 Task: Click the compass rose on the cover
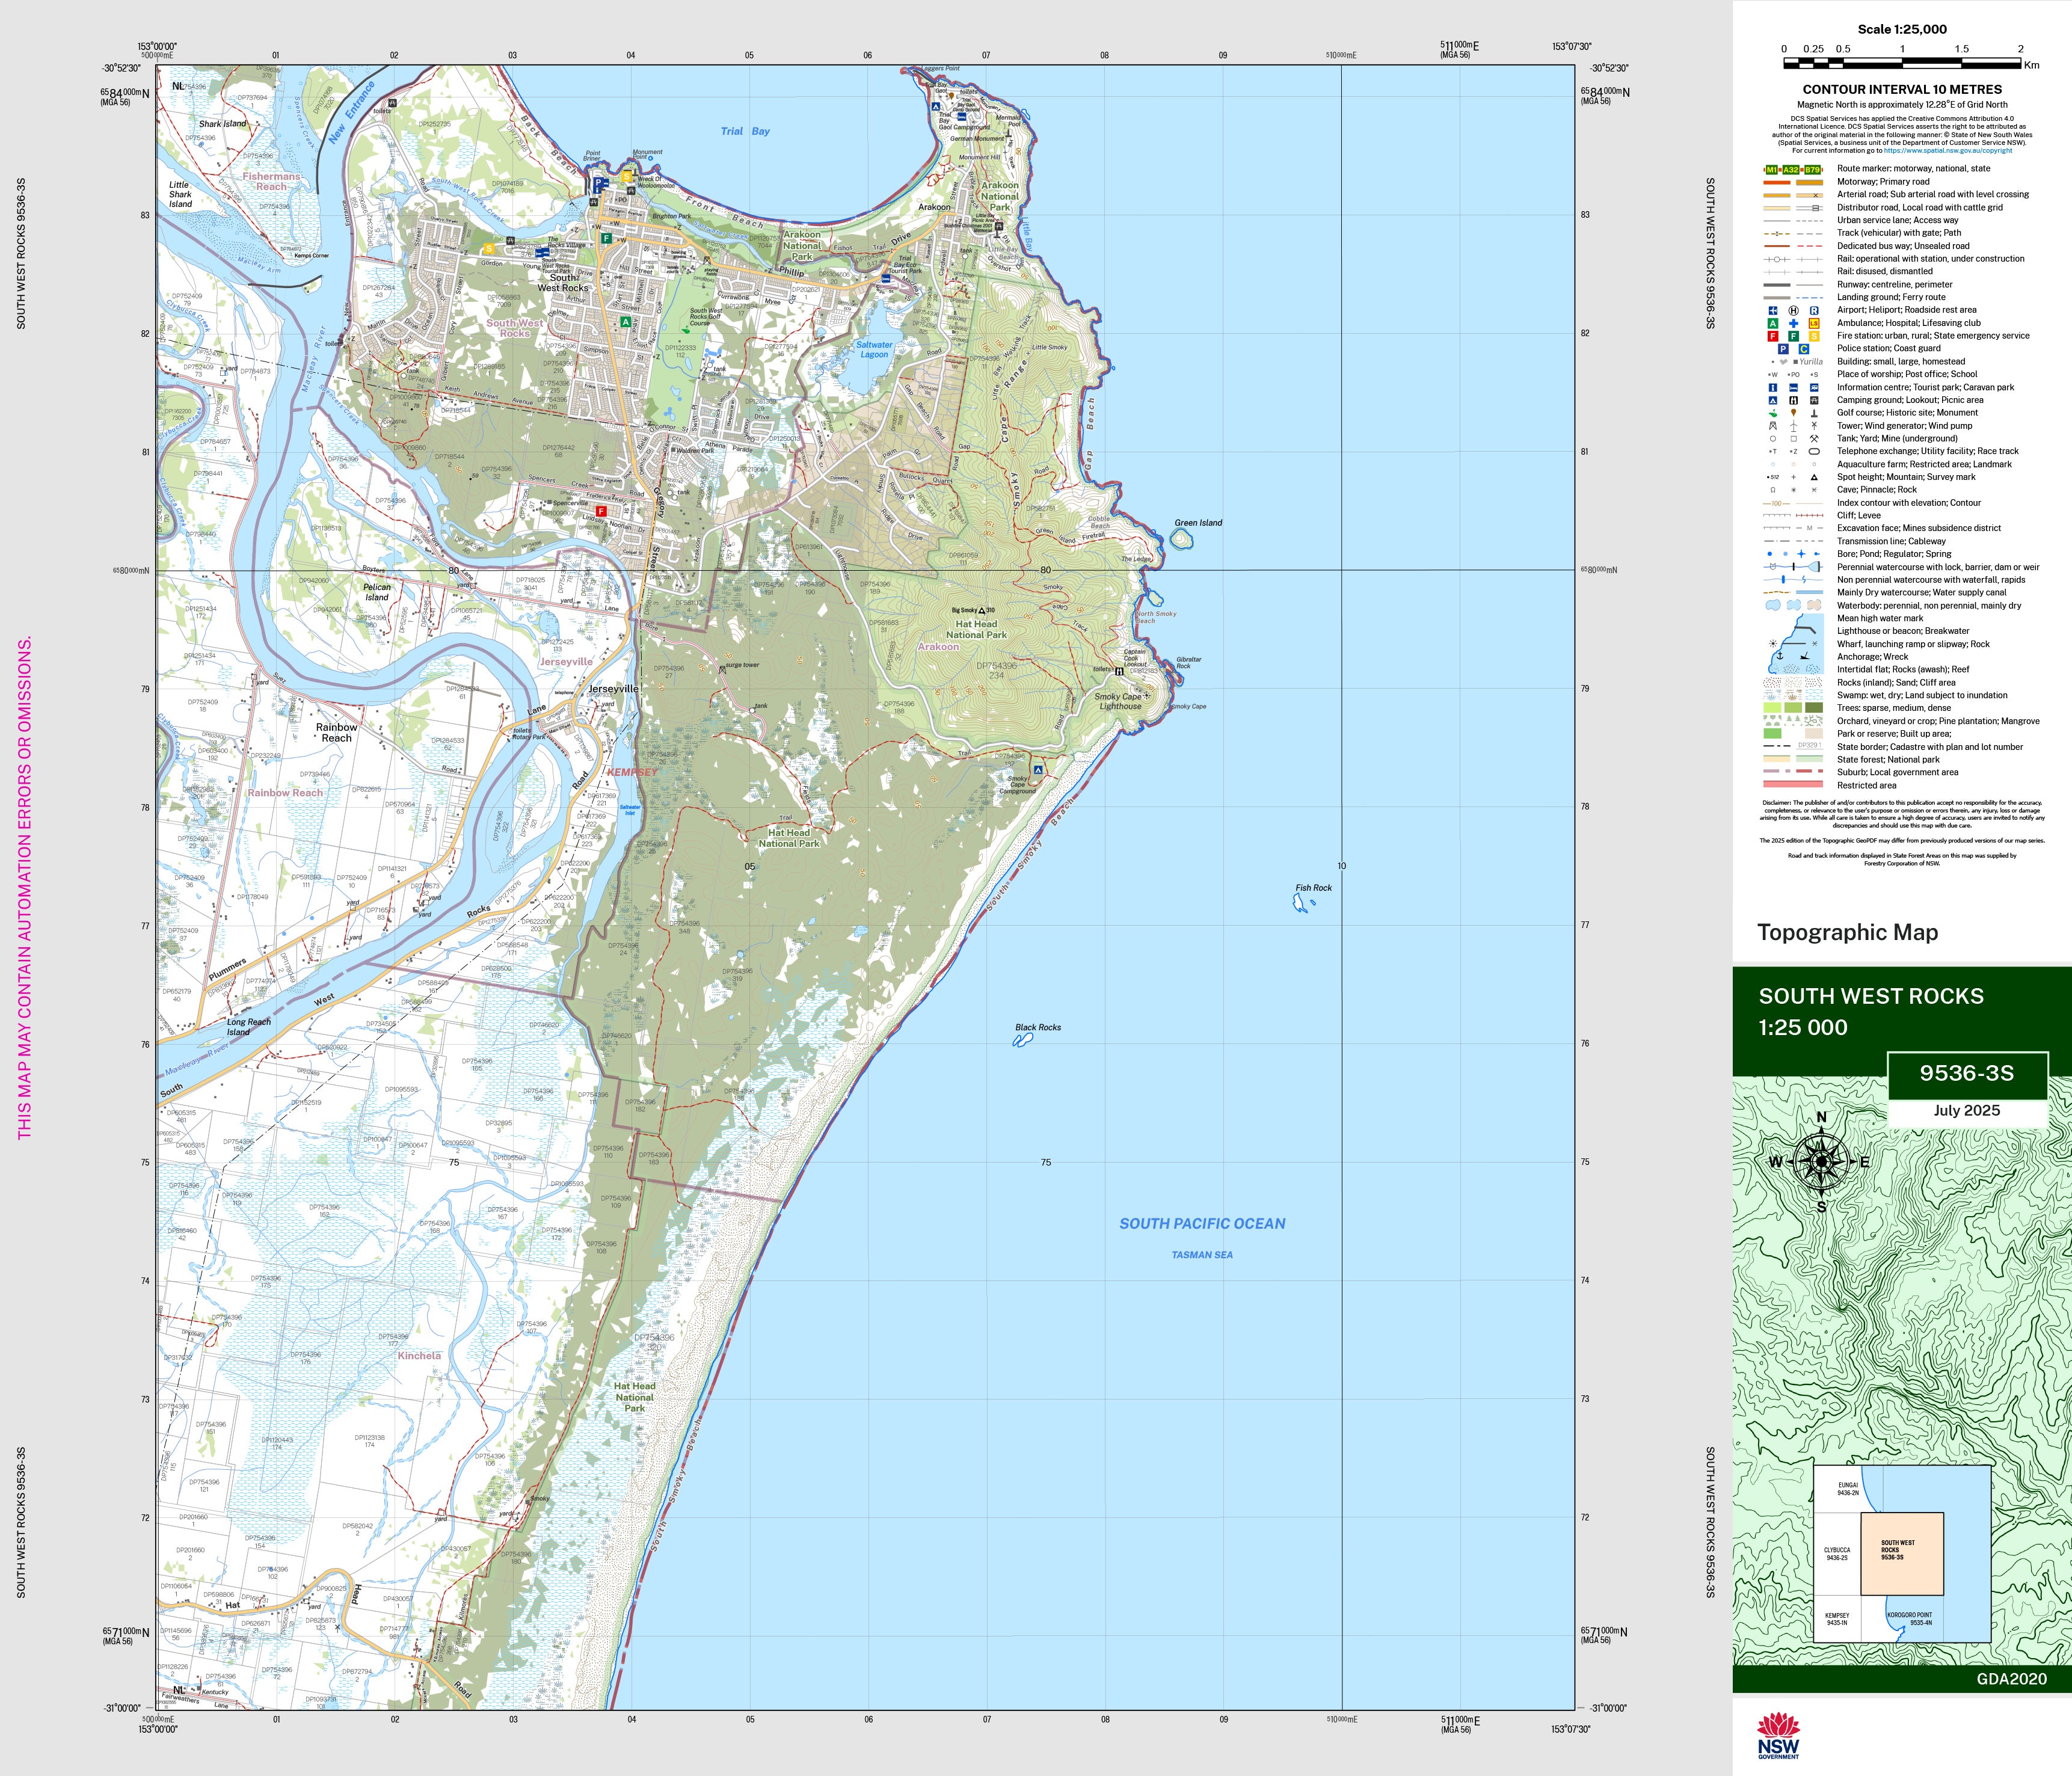[x=1821, y=1161]
